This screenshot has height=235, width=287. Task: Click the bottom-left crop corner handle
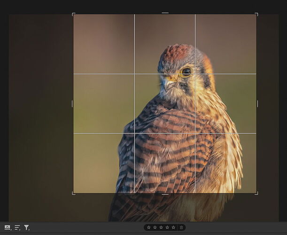point(73,193)
